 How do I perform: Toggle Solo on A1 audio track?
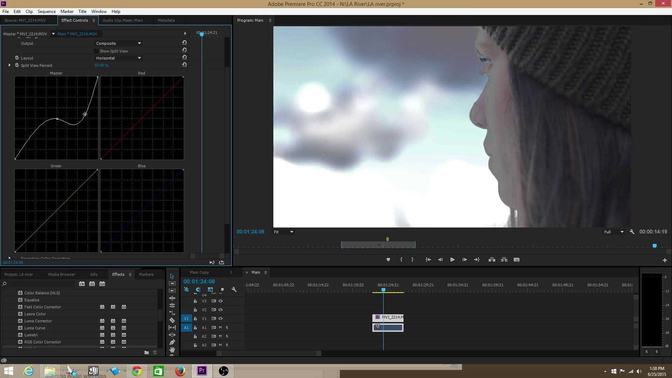click(x=226, y=327)
